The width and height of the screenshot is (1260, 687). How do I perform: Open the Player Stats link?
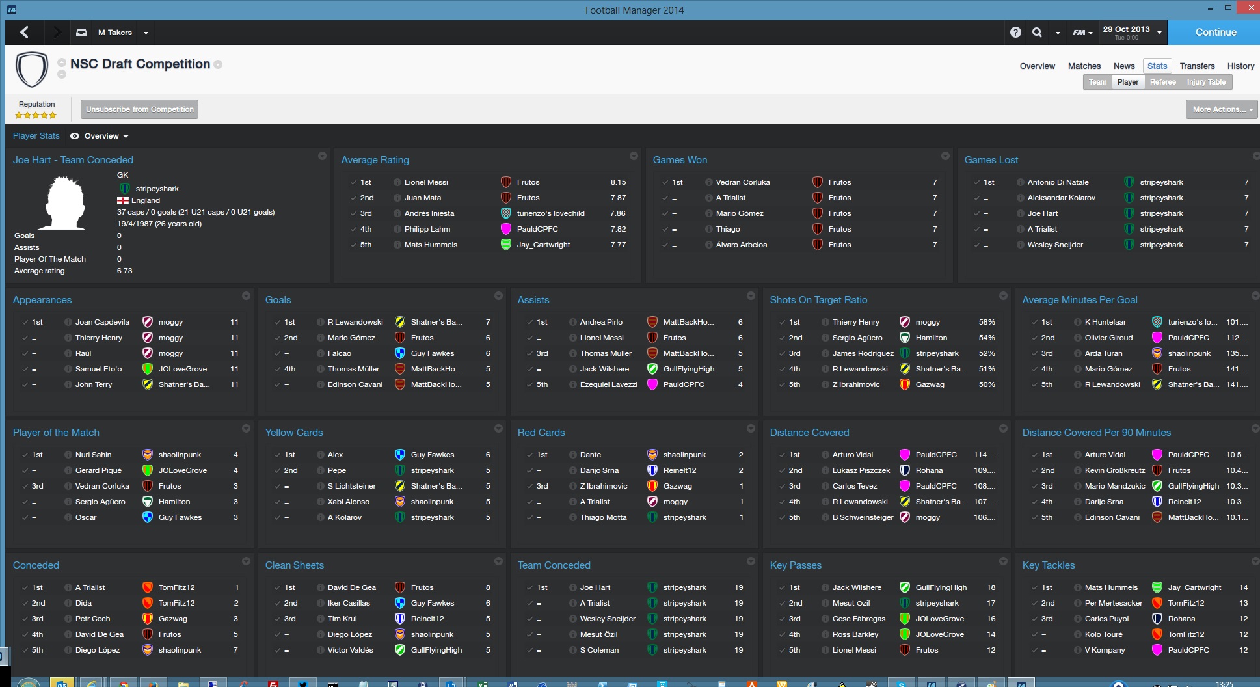36,136
